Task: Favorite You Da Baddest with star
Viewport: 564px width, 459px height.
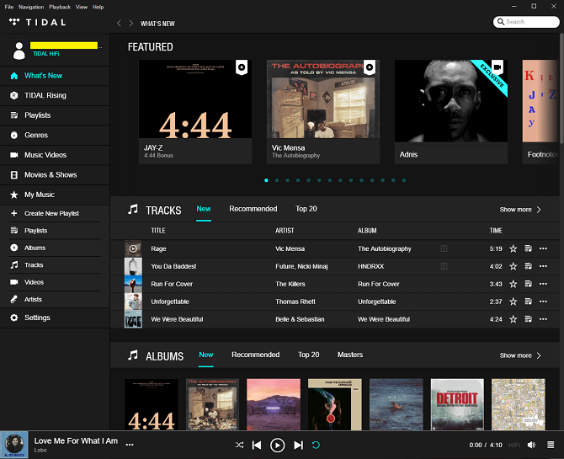Action: [x=513, y=266]
